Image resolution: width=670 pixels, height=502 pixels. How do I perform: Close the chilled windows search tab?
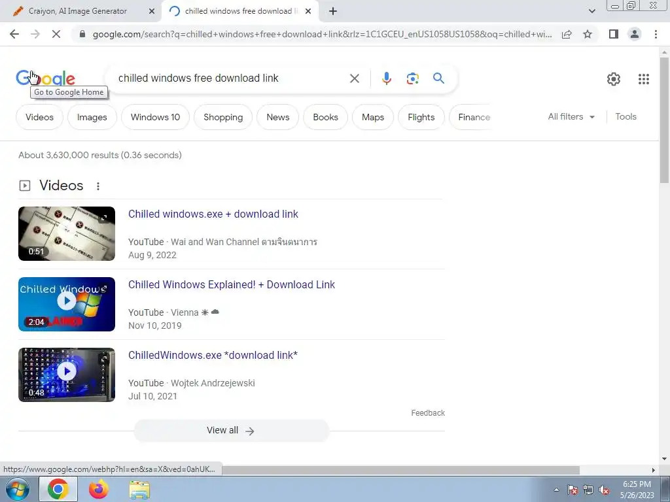[x=308, y=12]
